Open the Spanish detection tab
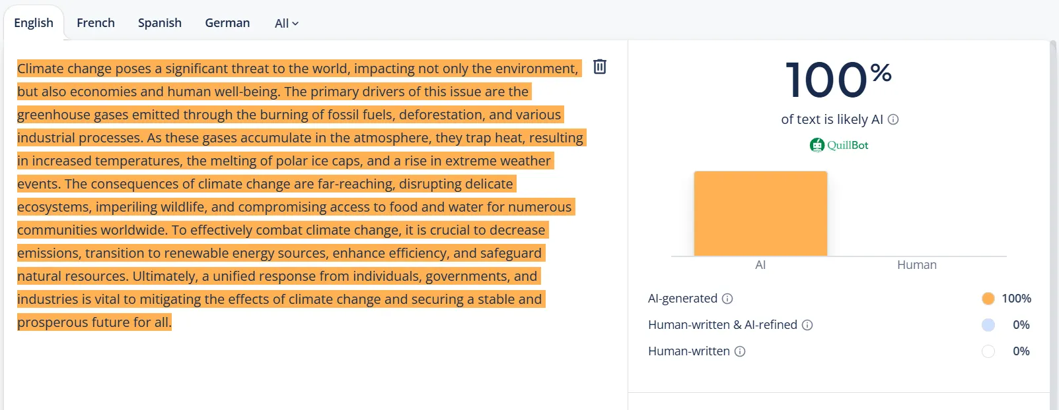Screen dimensions: 1059x410 (159, 22)
